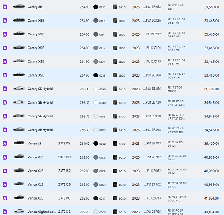The height and width of the screenshot is (215, 224).
Task: Select the Venza XLE row with stock 23T2129
Action: click(x=112, y=184)
